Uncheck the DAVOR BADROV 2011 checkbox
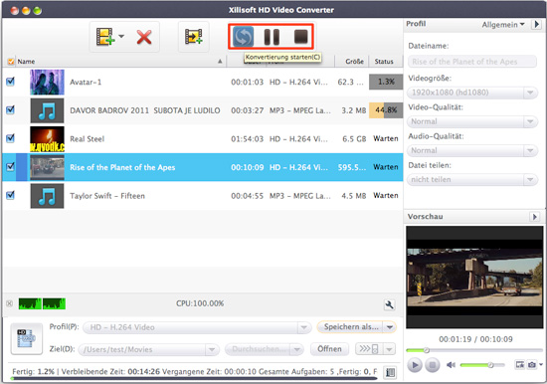Viewport: 547px width, 384px height. pyautogui.click(x=11, y=110)
